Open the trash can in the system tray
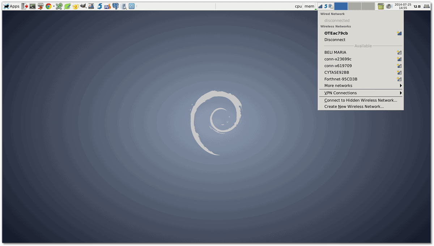This screenshot has width=434, height=246. coord(381,6)
